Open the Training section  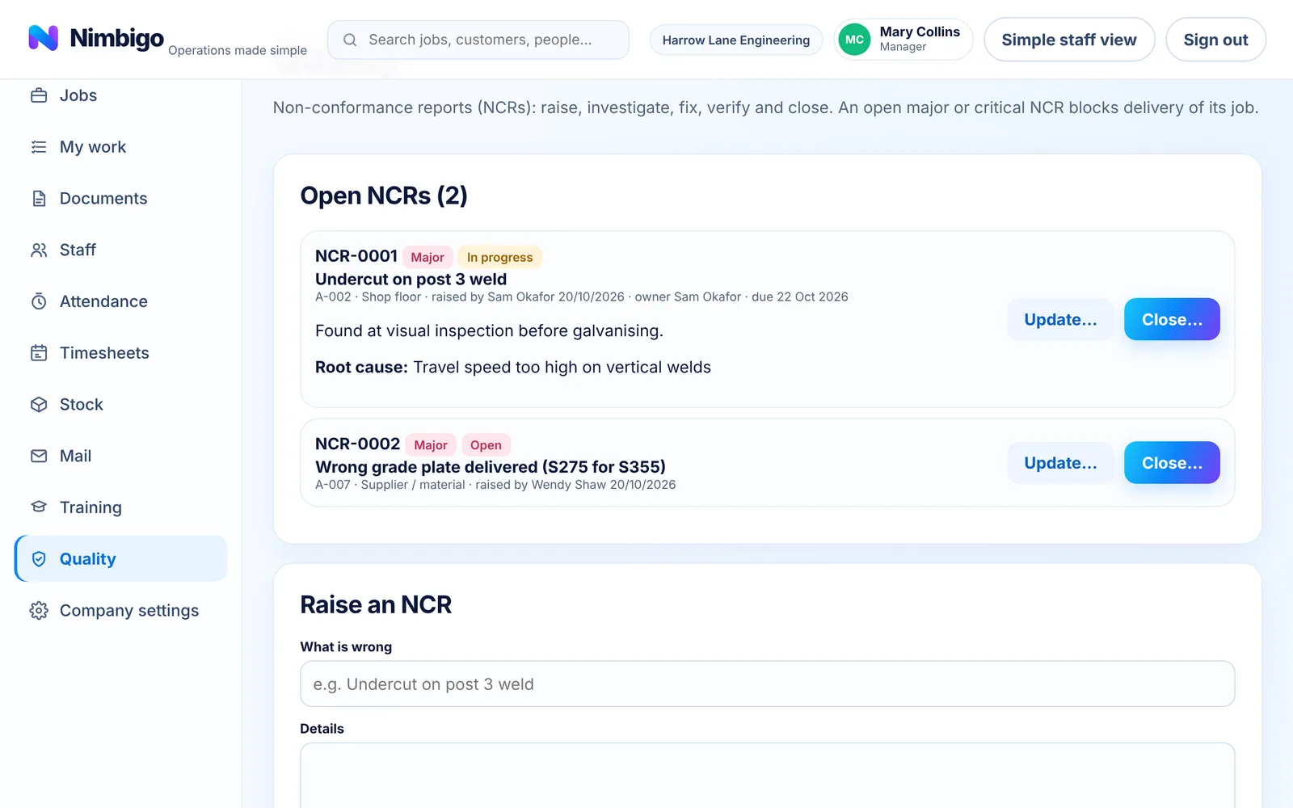121,507
